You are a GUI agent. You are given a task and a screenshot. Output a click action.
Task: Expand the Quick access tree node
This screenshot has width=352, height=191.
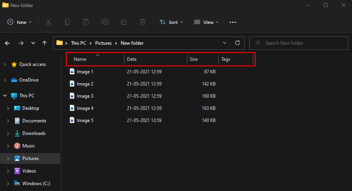pyautogui.click(x=5, y=64)
